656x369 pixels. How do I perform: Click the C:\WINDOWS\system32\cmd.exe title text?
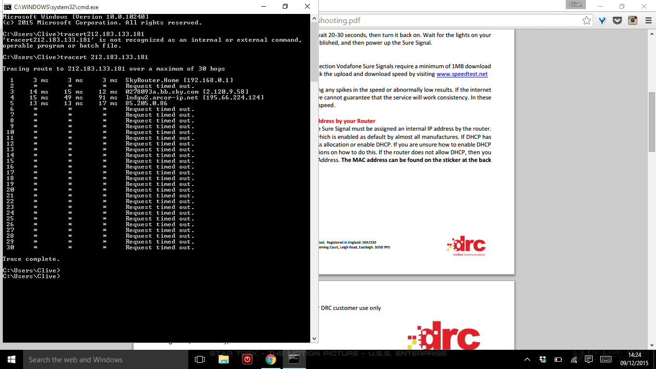(x=56, y=7)
